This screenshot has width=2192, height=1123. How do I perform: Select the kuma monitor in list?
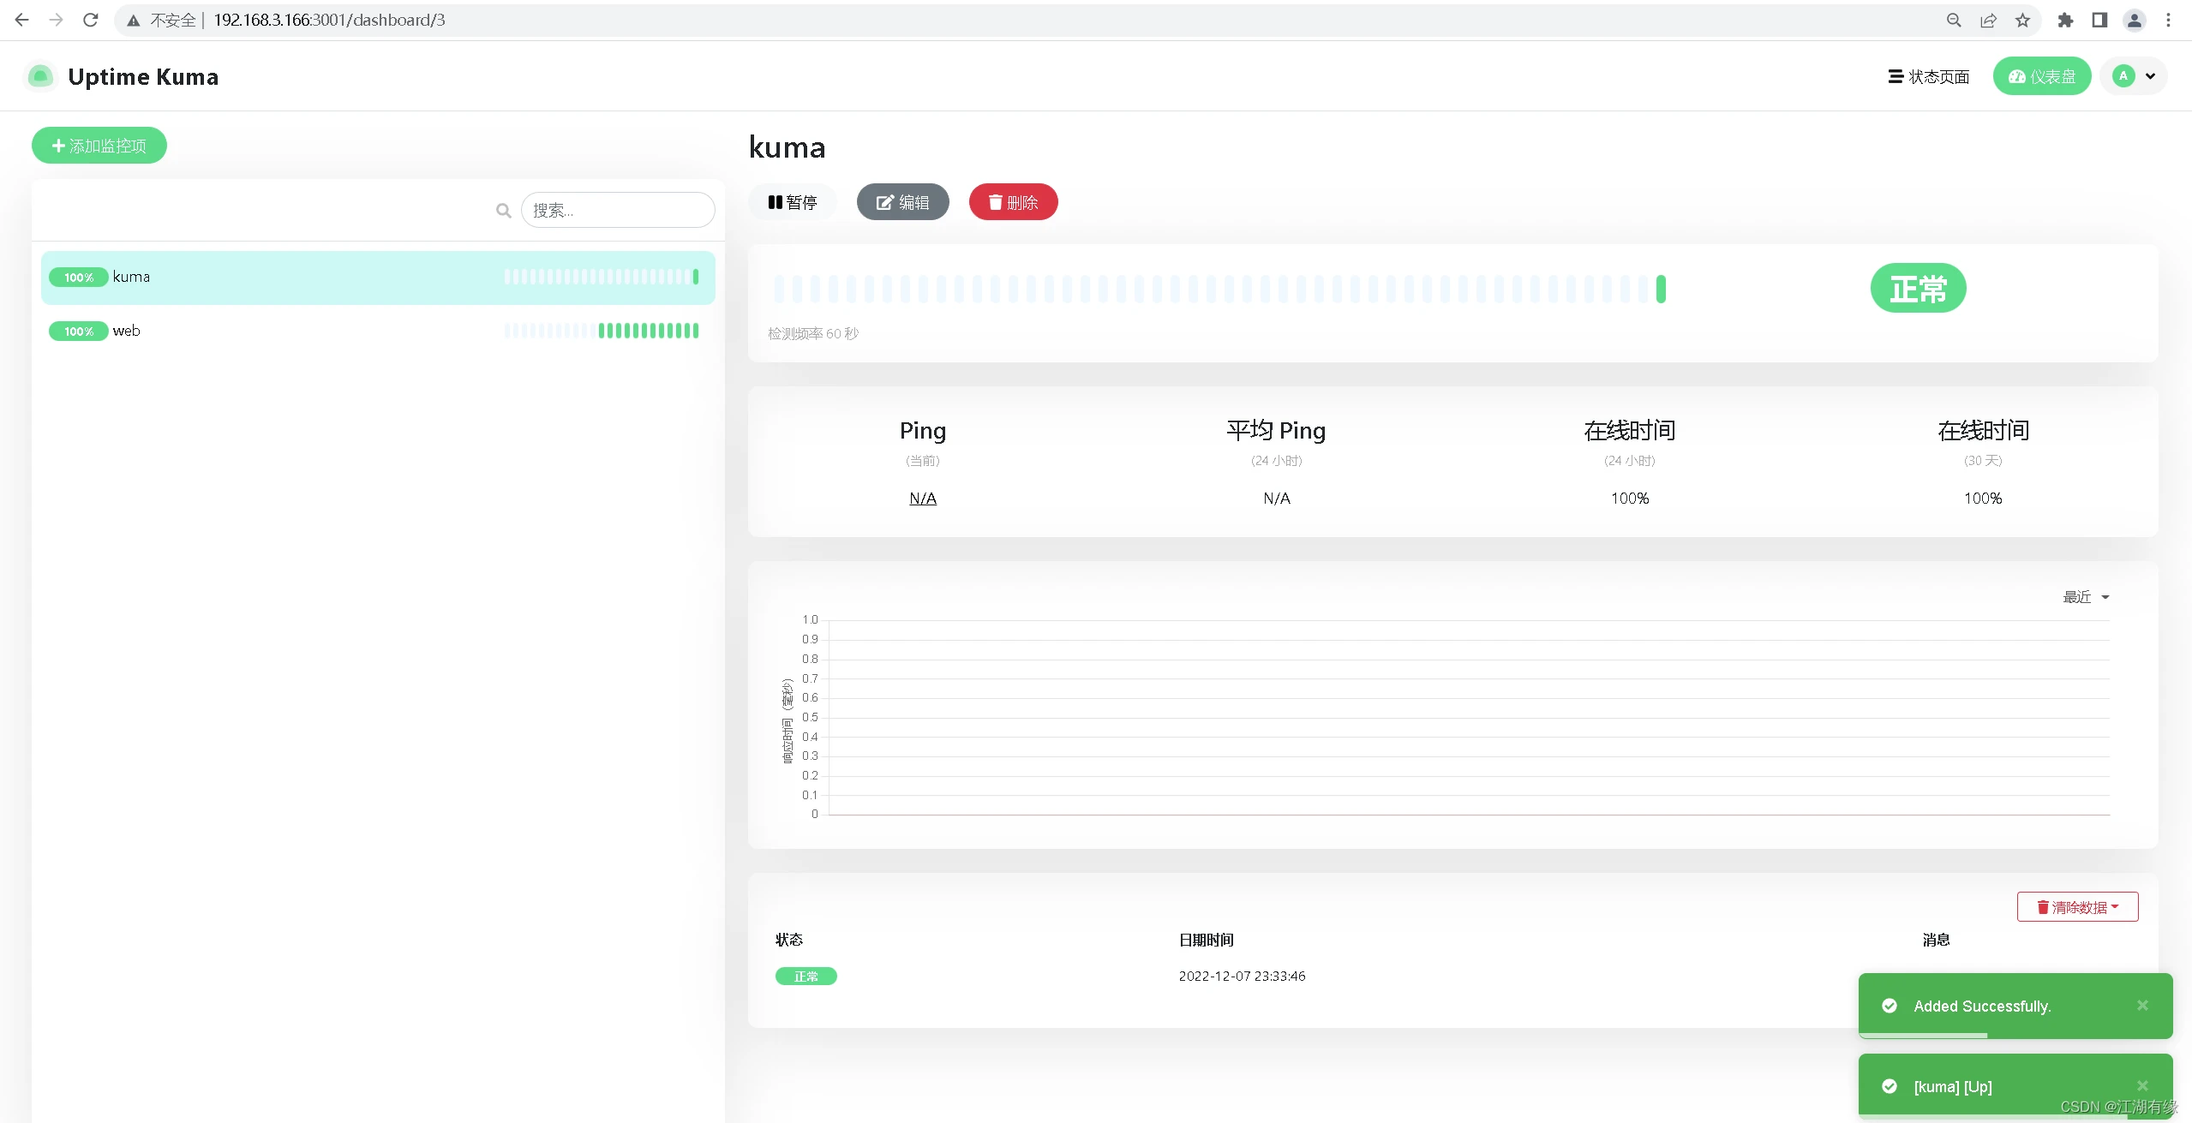click(x=378, y=278)
